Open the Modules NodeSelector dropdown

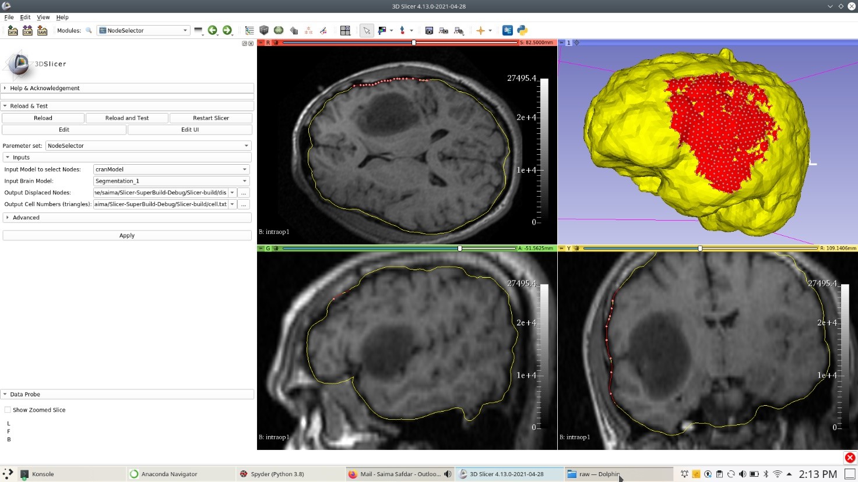click(x=143, y=30)
